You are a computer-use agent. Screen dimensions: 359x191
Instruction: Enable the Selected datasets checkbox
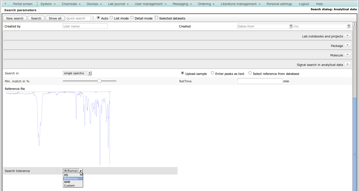(156, 18)
